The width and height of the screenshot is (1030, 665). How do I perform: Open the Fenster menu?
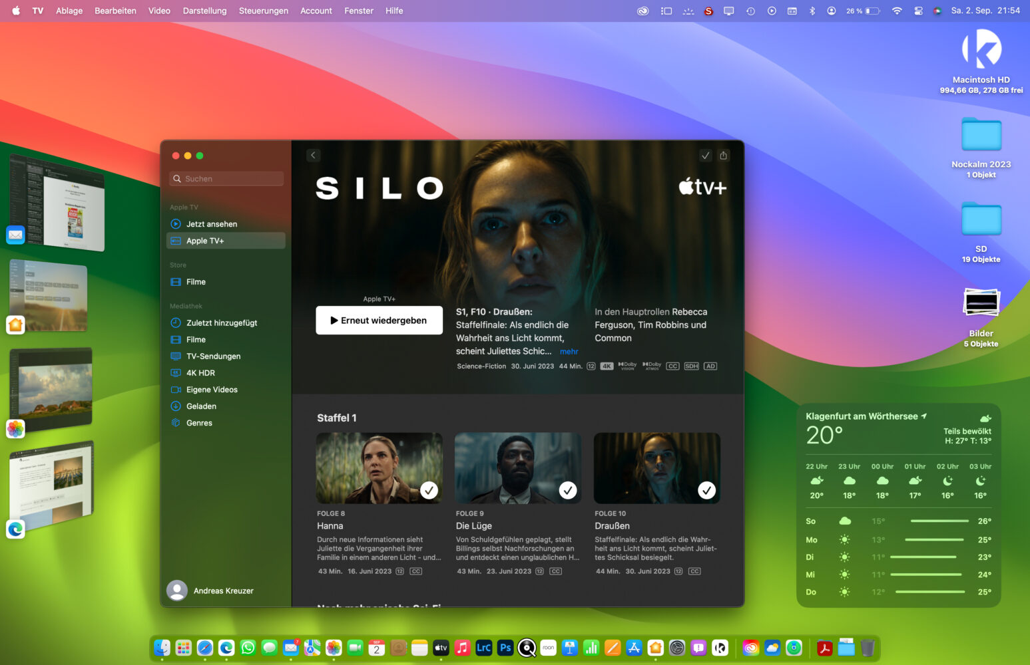(x=359, y=11)
